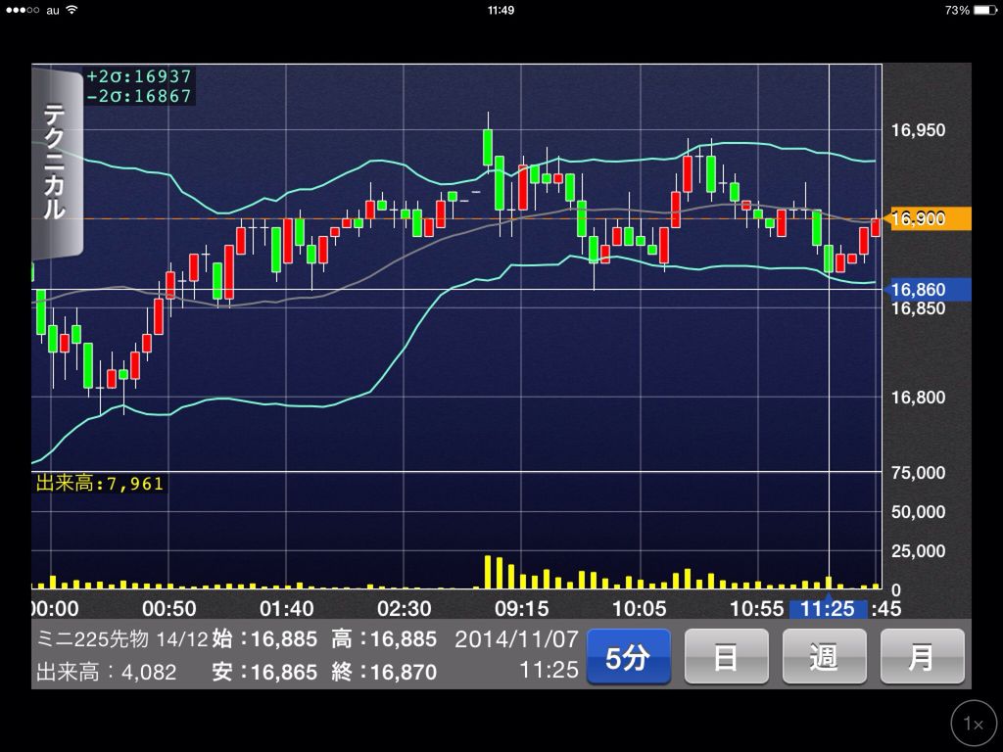1003x752 pixels.
Task: Switch to the 月 monthly chart
Action: point(922,657)
